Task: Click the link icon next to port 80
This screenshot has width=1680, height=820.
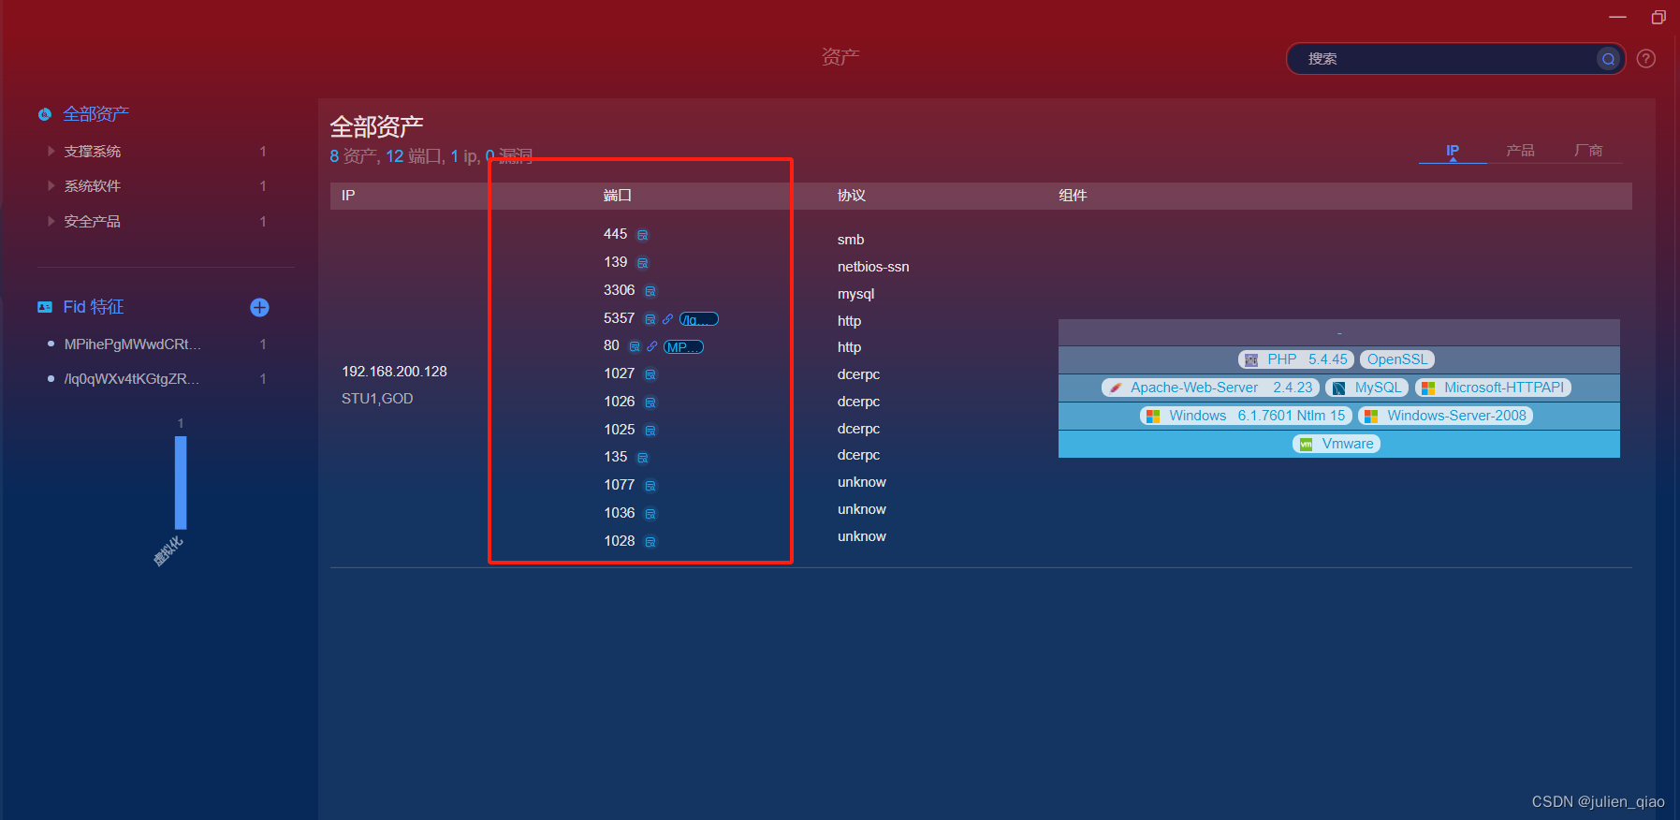Action: (x=651, y=346)
